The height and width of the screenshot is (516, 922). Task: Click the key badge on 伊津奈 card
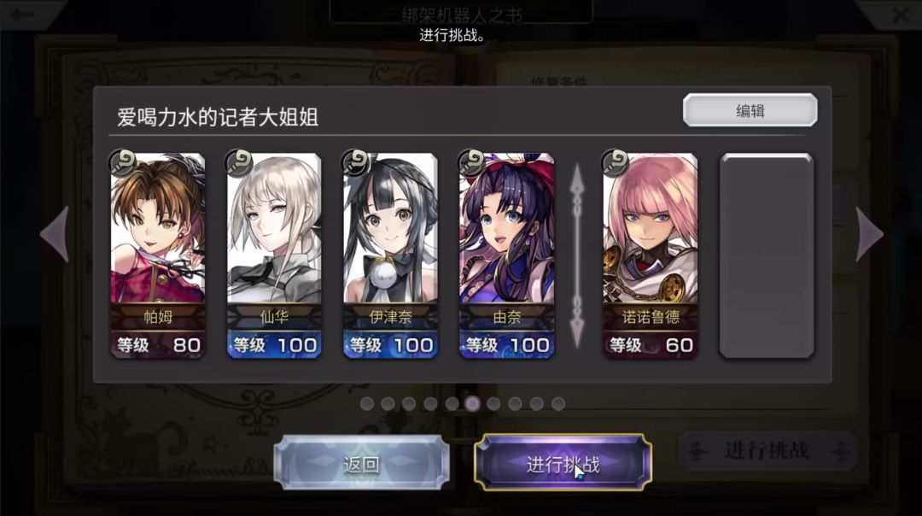coord(356,163)
